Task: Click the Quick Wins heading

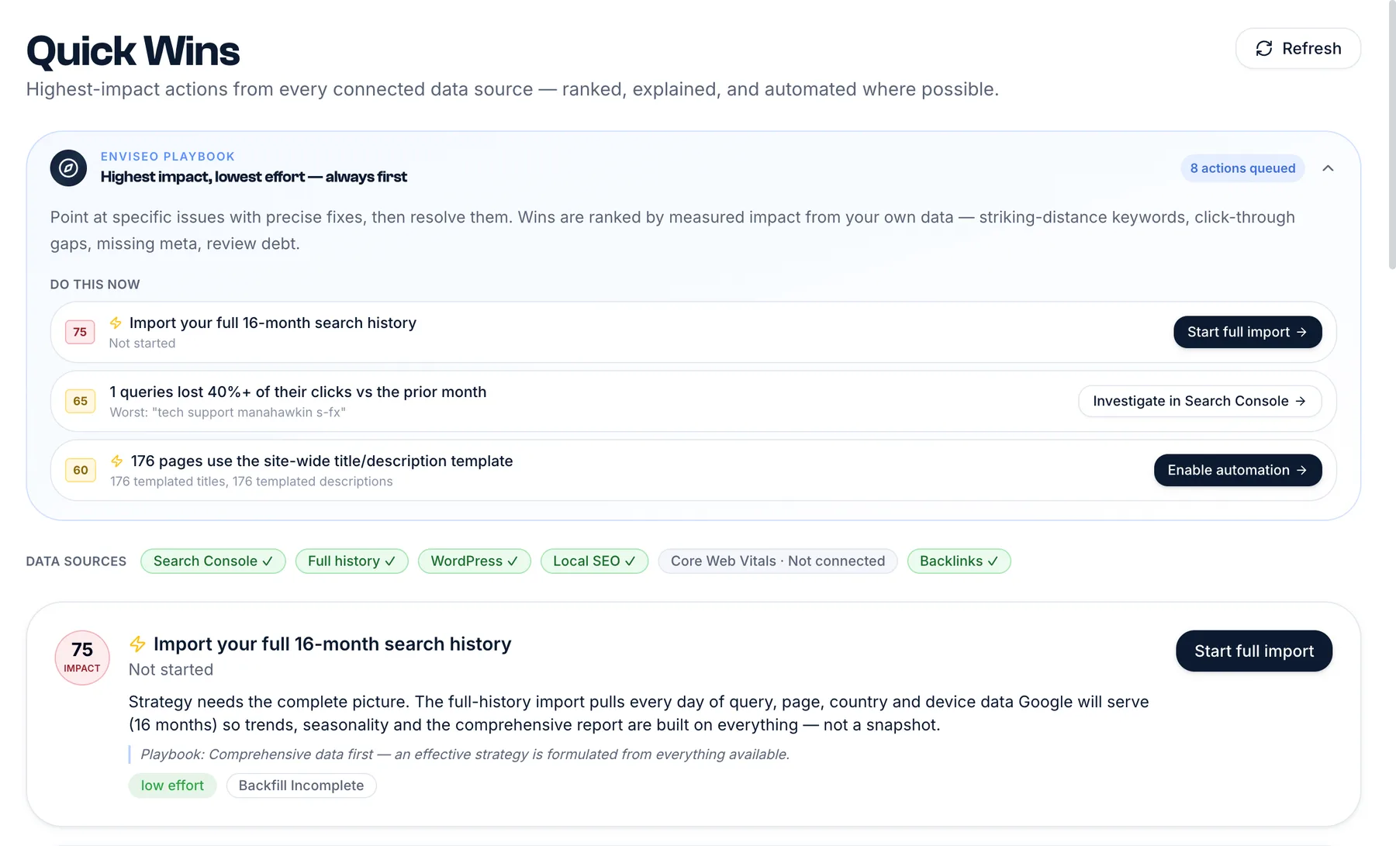Action: tap(133, 51)
